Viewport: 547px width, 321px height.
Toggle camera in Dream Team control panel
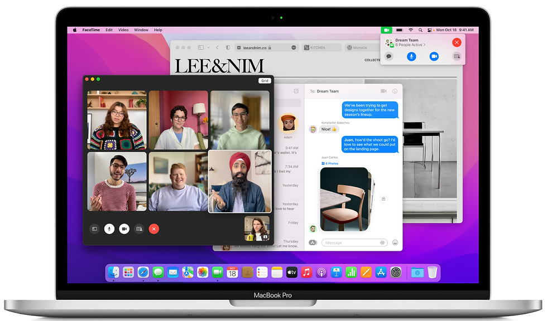[x=434, y=56]
